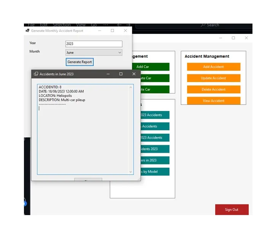The height and width of the screenshot is (228, 273).
Task: Click the Generate Report button
Action: tap(79, 62)
